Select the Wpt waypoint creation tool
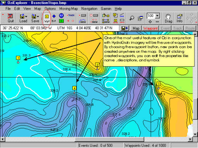Viewport: 198px width, 148px height. coord(47,18)
